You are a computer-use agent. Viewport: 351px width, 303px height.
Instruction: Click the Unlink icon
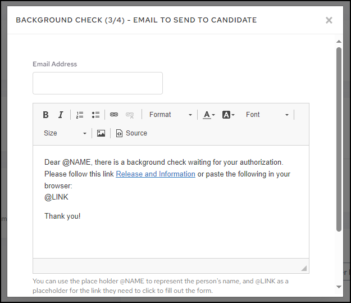[130, 115]
